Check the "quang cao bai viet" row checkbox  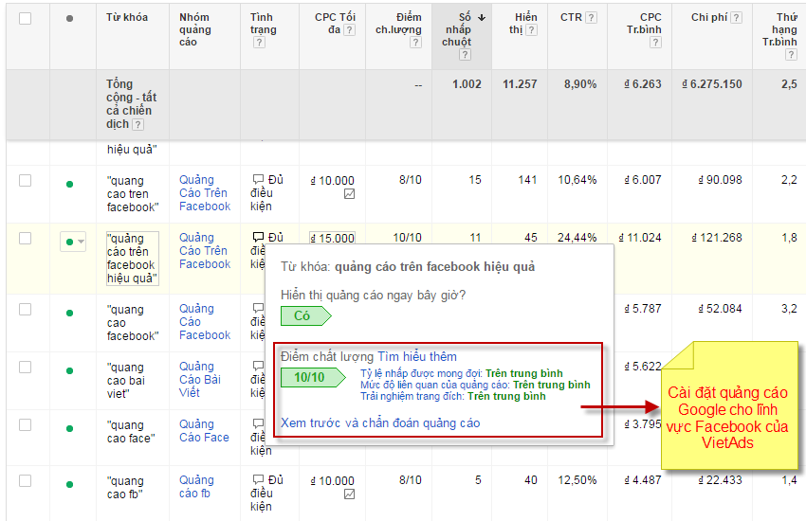tap(25, 367)
